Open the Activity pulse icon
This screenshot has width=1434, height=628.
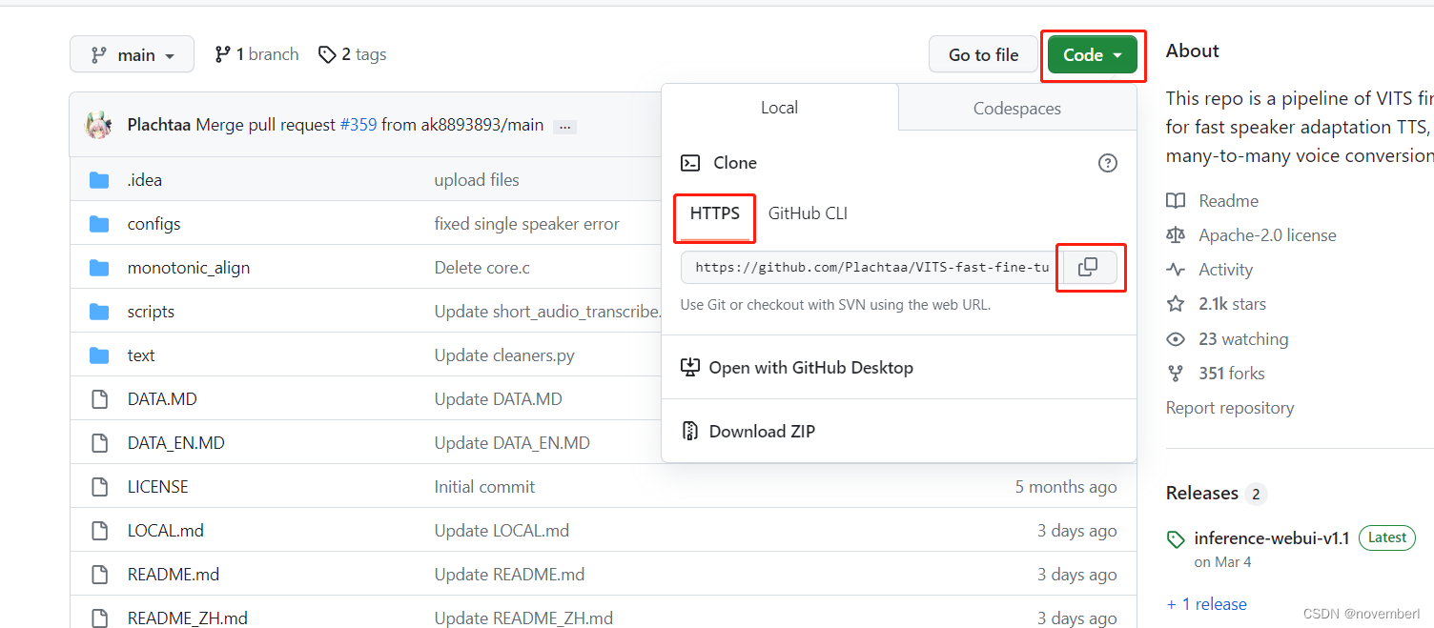[1177, 269]
